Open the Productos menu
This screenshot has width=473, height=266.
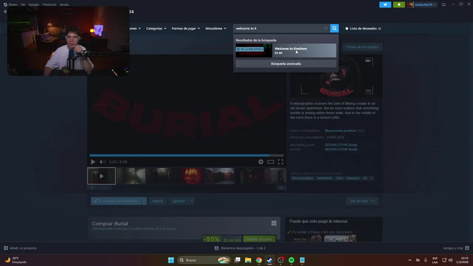(50, 4)
